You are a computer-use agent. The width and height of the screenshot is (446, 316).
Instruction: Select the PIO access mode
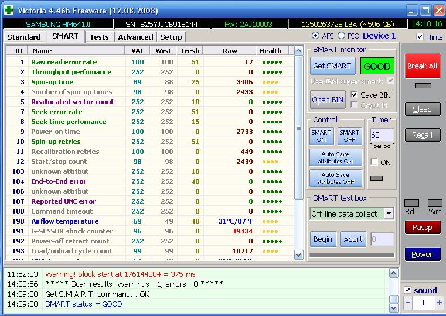tap(341, 36)
